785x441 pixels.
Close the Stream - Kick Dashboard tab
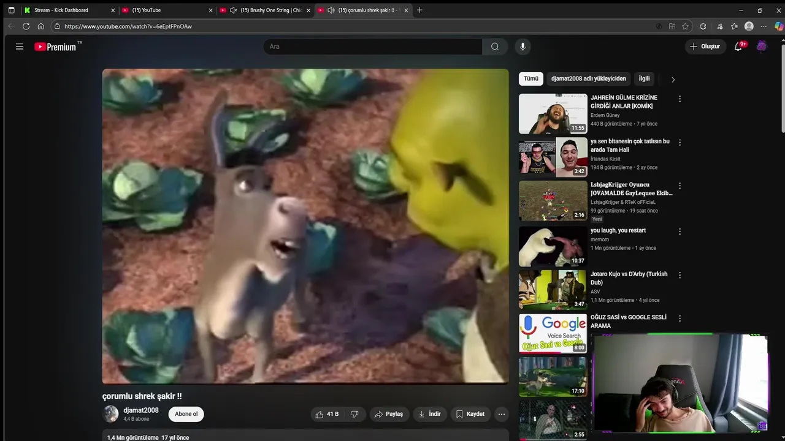click(x=113, y=10)
